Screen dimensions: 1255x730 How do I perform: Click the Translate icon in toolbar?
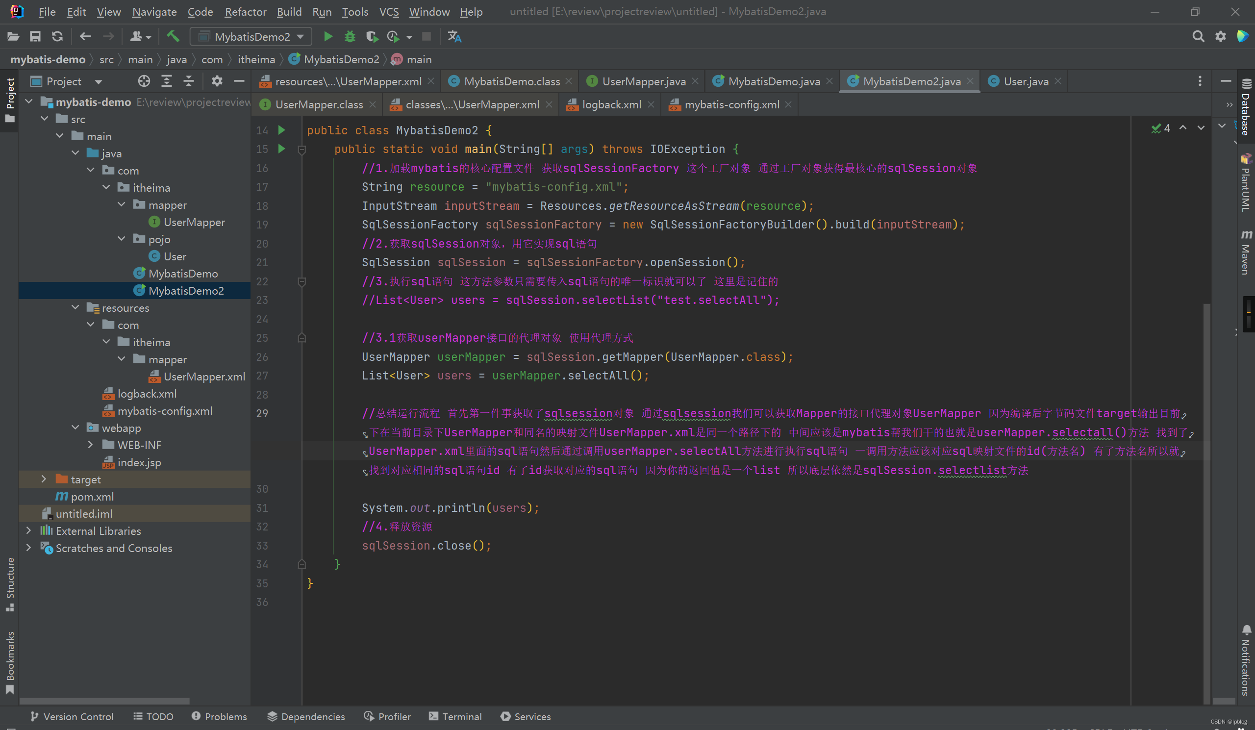click(x=454, y=36)
